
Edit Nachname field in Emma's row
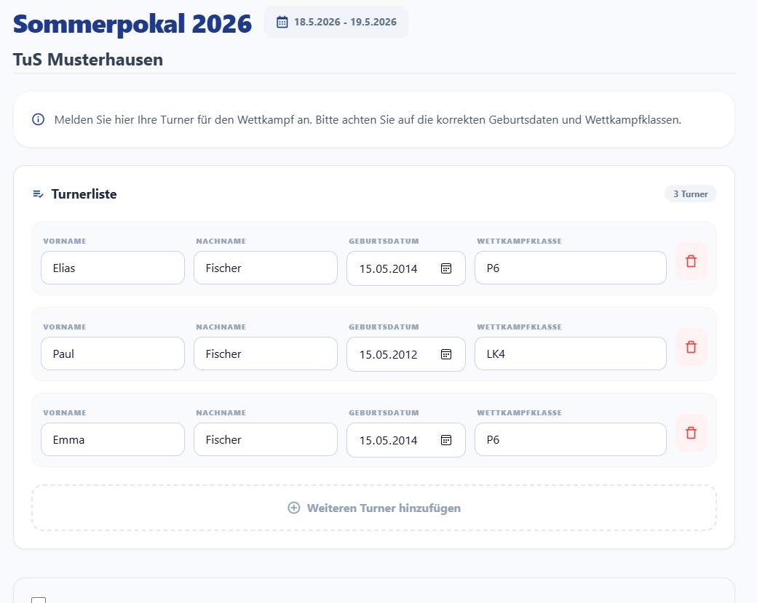[266, 439]
